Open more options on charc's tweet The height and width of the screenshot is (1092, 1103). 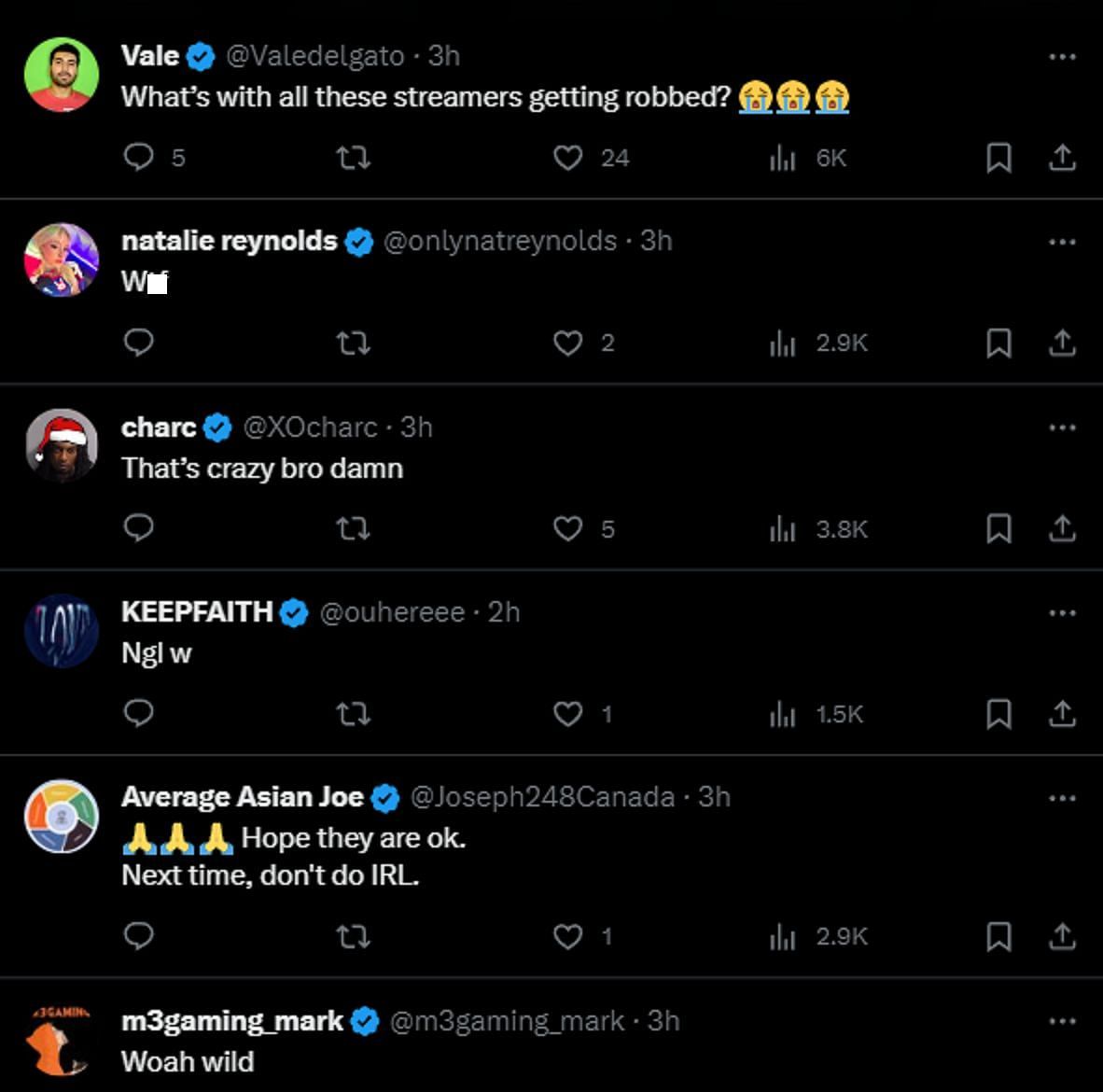[1062, 427]
